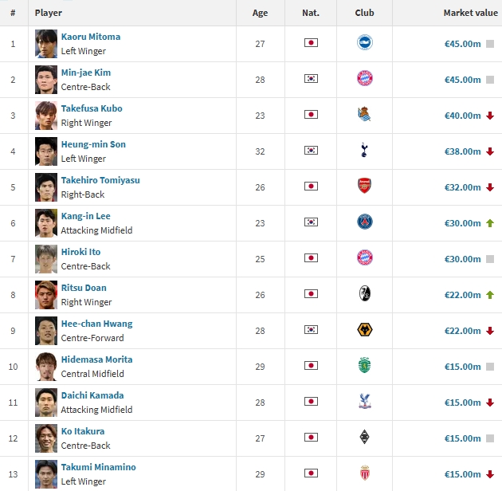Click the Wolves crest for Hee-chan Hwang
The width and height of the screenshot is (502, 491).
[x=365, y=330]
